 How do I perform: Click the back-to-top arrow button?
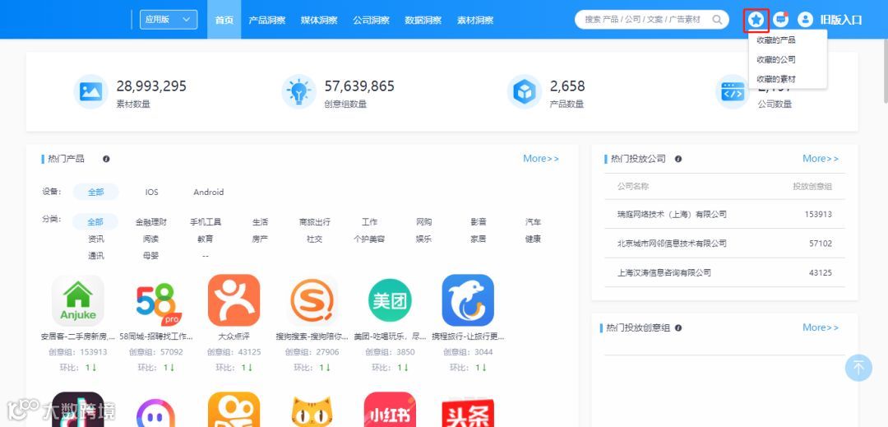(x=858, y=368)
